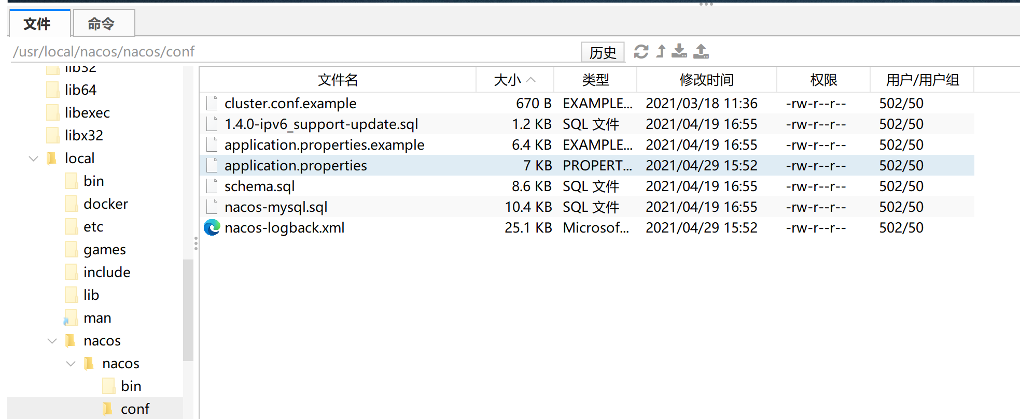1020x419 pixels.
Task: Collapse the local folder chevron
Action: [34, 158]
